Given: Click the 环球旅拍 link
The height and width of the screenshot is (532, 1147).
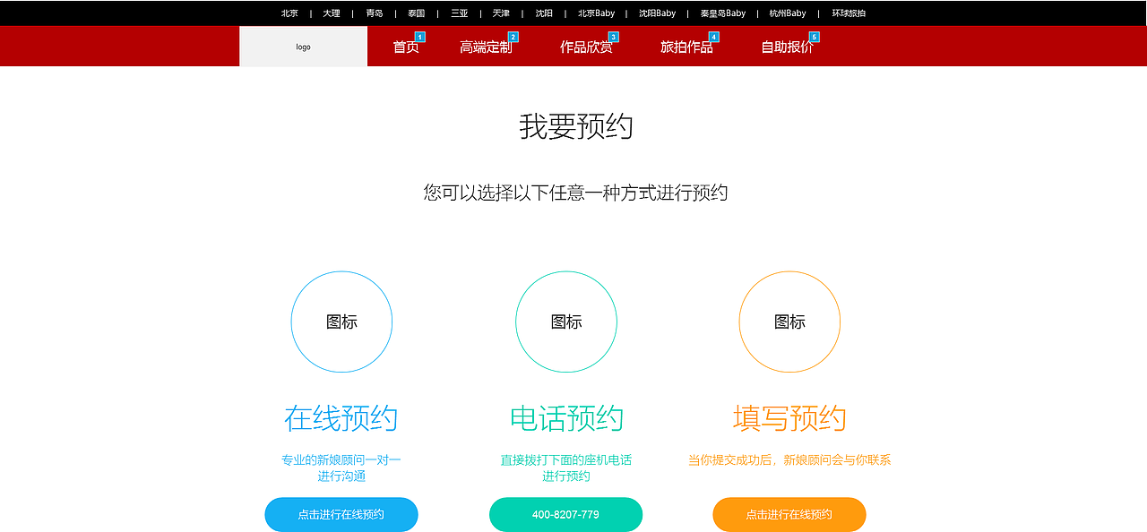Looking at the screenshot, I should point(849,13).
